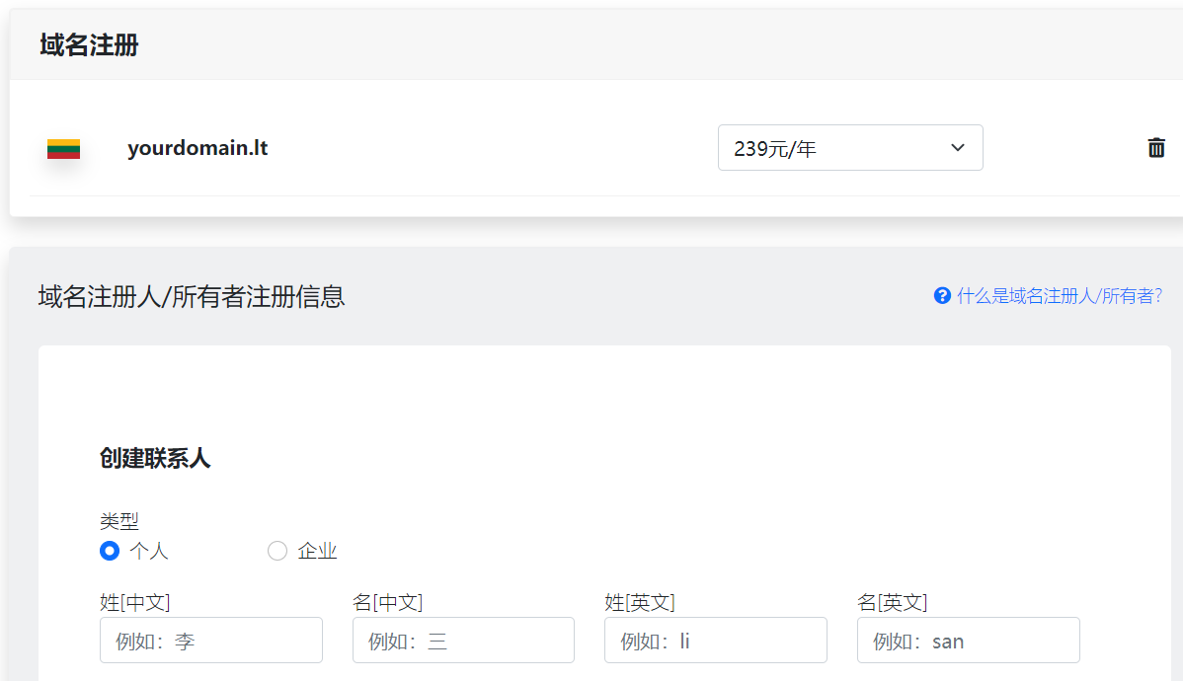1183x681 pixels.
Task: Click the yourdomain.lt domain name
Action: (x=197, y=148)
